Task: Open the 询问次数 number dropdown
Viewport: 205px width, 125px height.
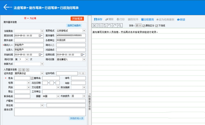Action: pos(27,59)
